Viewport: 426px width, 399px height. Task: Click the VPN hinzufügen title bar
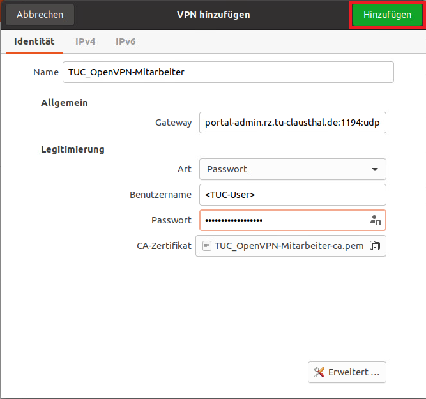tap(213, 15)
